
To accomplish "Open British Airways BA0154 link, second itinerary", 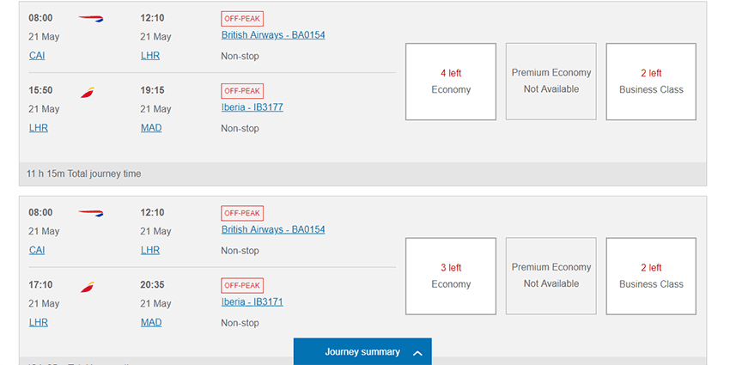I will pos(273,229).
